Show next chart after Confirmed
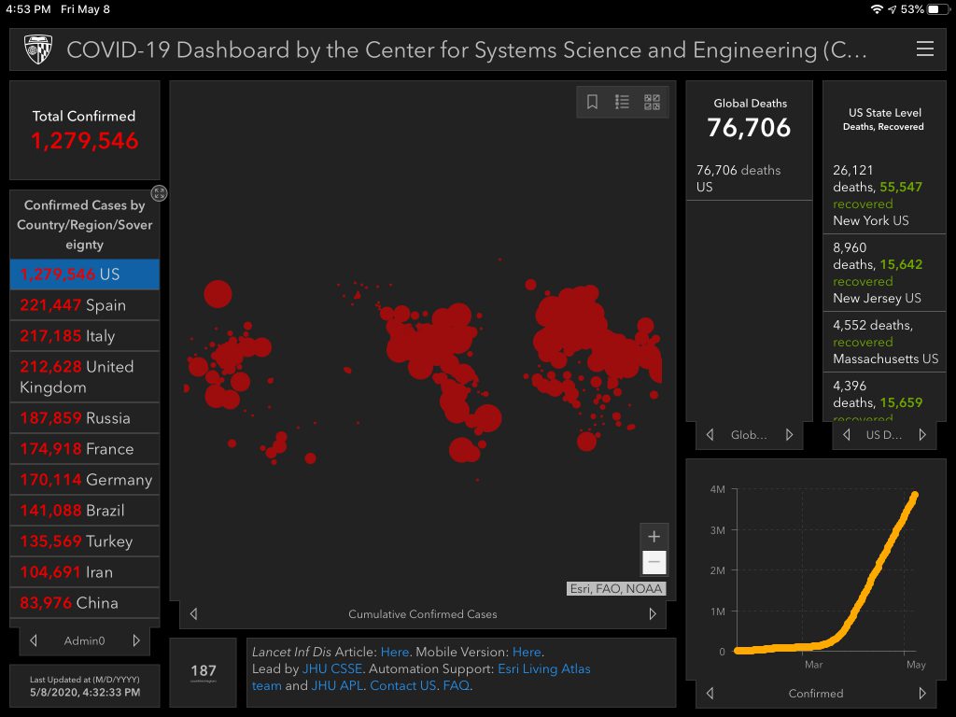This screenshot has height=717, width=956. pyautogui.click(x=922, y=694)
